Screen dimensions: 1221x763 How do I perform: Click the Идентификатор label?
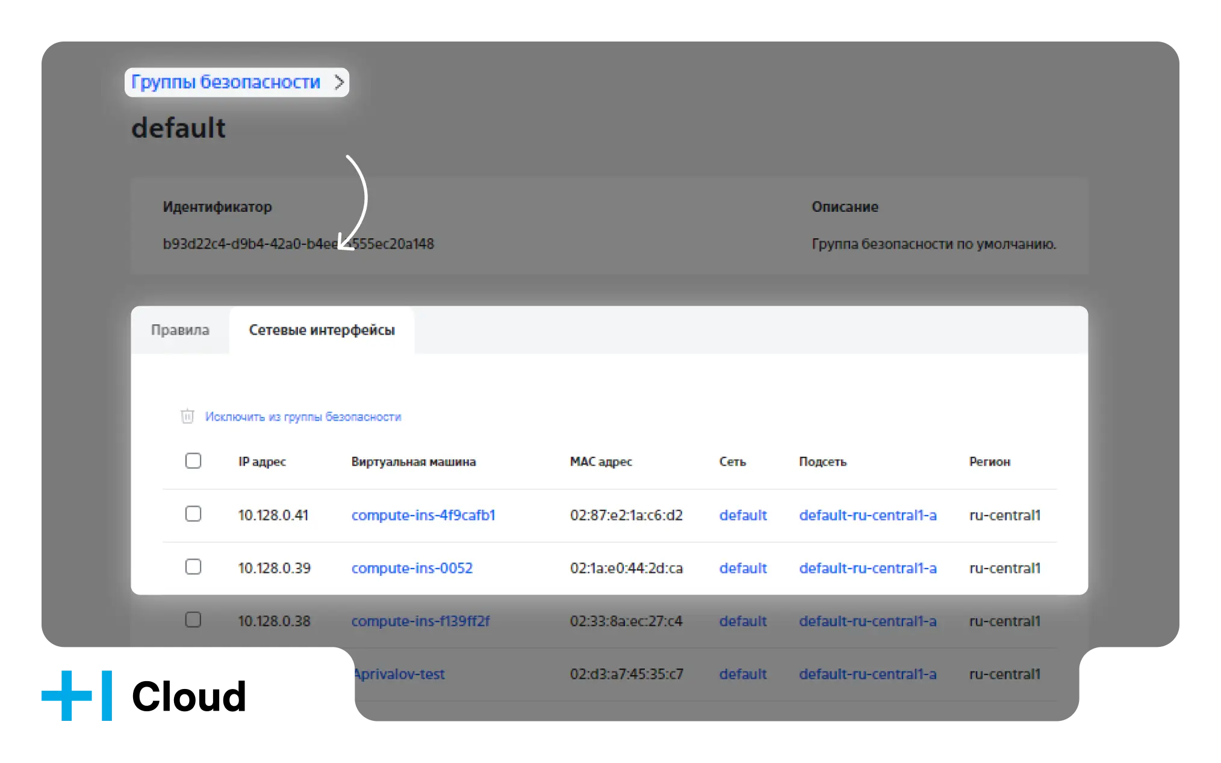point(217,207)
